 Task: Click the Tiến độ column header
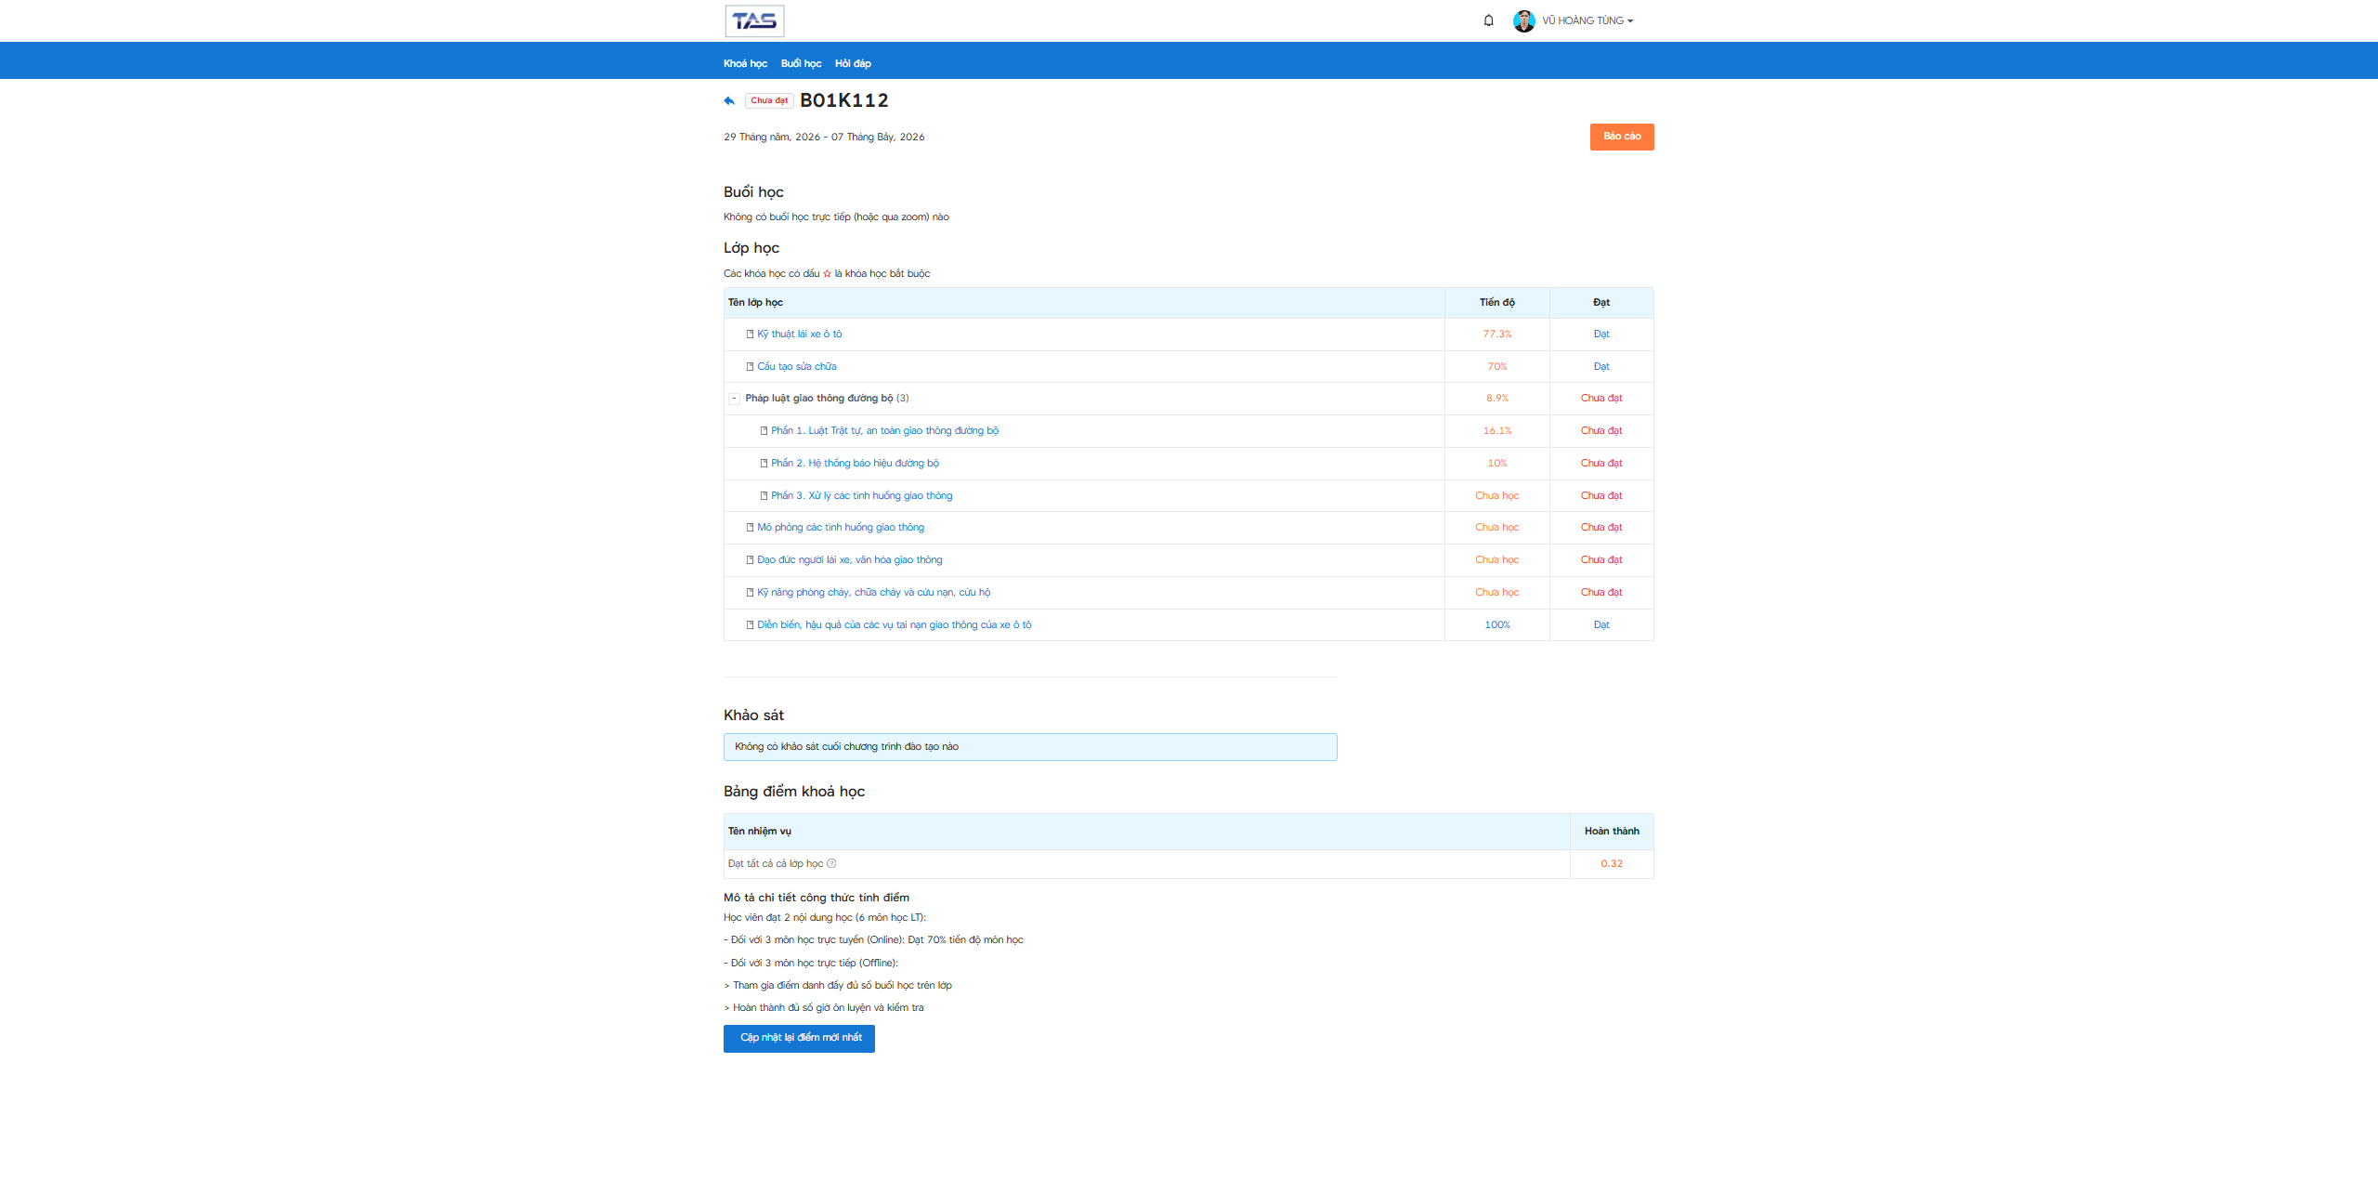point(1496,302)
